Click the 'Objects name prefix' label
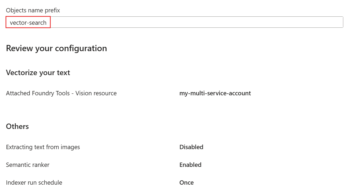Screen dimensions: 350x193 (x=33, y=10)
